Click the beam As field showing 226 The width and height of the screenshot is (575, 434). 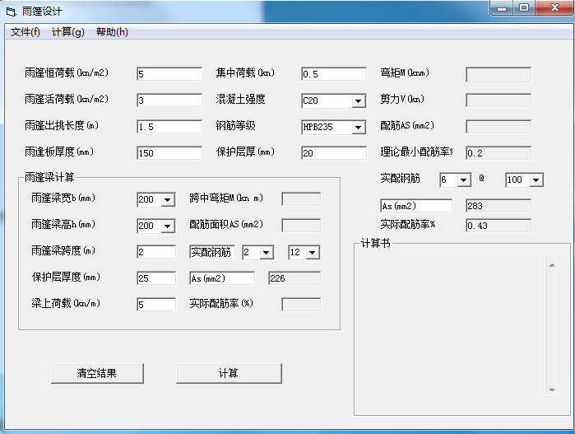tap(294, 278)
